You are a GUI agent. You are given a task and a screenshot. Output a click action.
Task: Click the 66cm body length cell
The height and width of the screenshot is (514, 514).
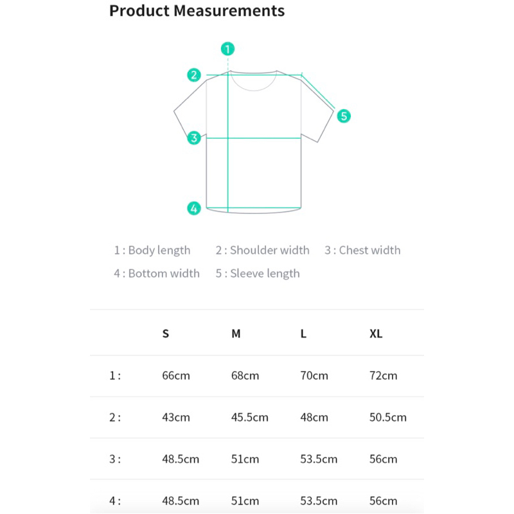176,376
